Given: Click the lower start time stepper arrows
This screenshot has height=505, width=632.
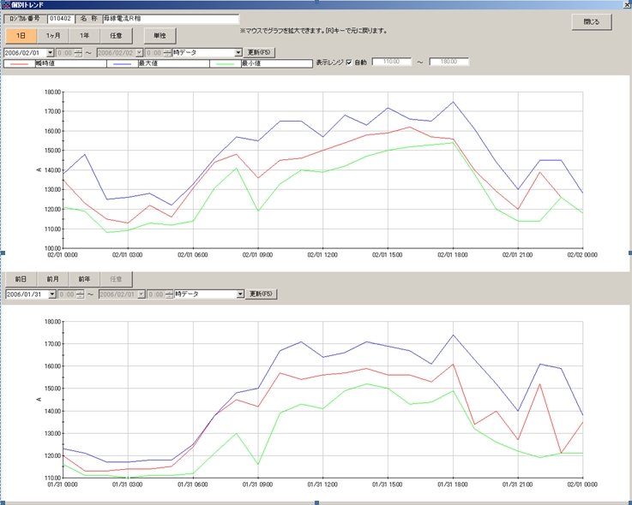Looking at the screenshot, I should point(81,294).
